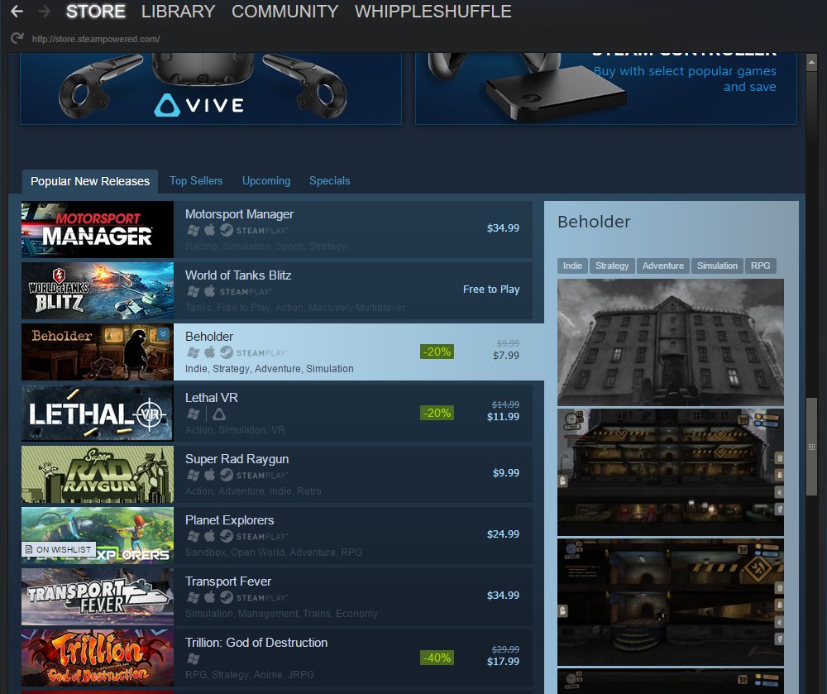Click the Strategy tag in Beholder panel
This screenshot has width=827, height=694.
[x=612, y=266]
